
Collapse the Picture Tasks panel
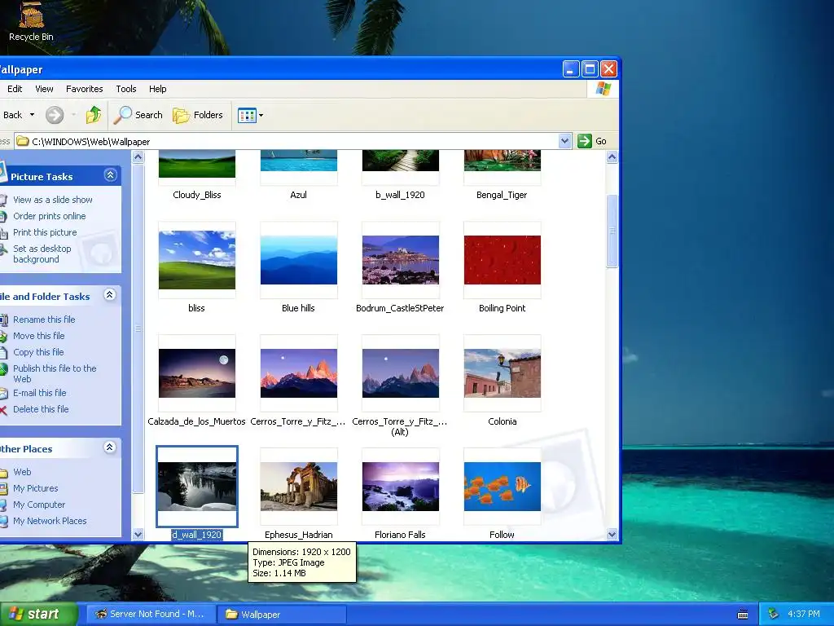[110, 175]
